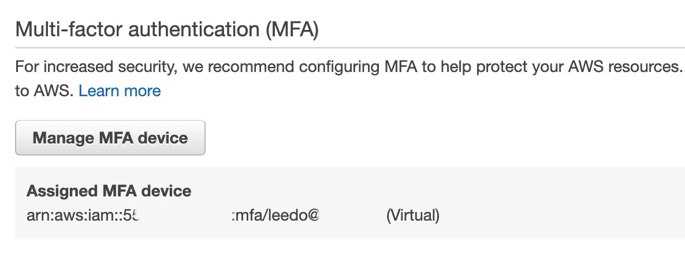
Task: Click the (Virtual) device type text
Action: (412, 216)
